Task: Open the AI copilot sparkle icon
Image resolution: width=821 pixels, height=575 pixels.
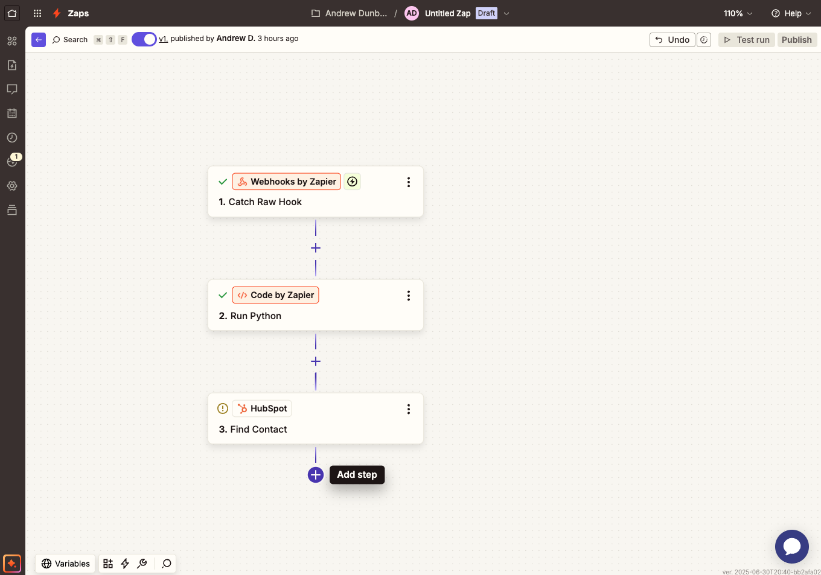Action: pyautogui.click(x=12, y=564)
